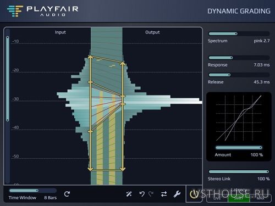Click the Input handle near -41 dB
The image size is (275, 206).
pyautogui.click(x=90, y=131)
